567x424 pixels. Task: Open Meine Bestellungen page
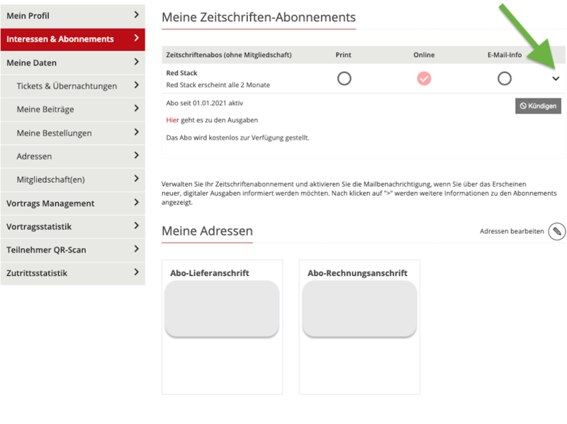(72, 133)
